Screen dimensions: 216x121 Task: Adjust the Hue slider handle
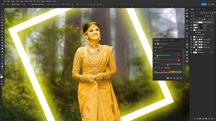click(157, 56)
